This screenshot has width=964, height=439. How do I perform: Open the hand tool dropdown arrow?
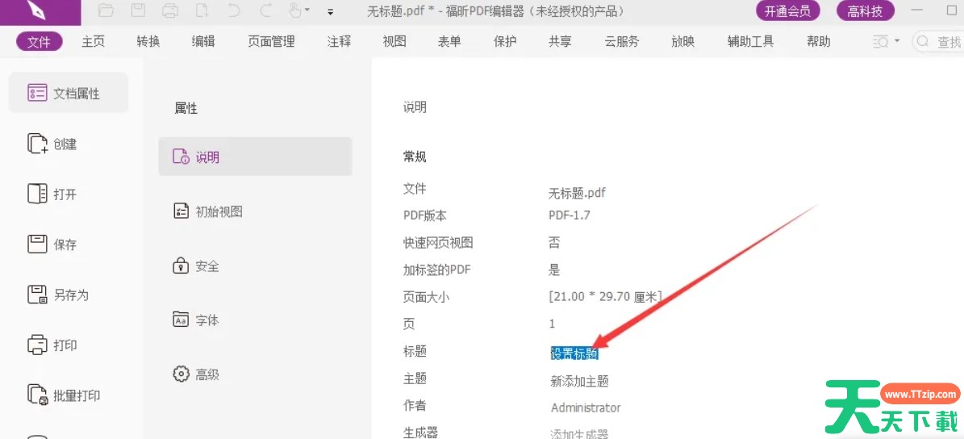(307, 10)
